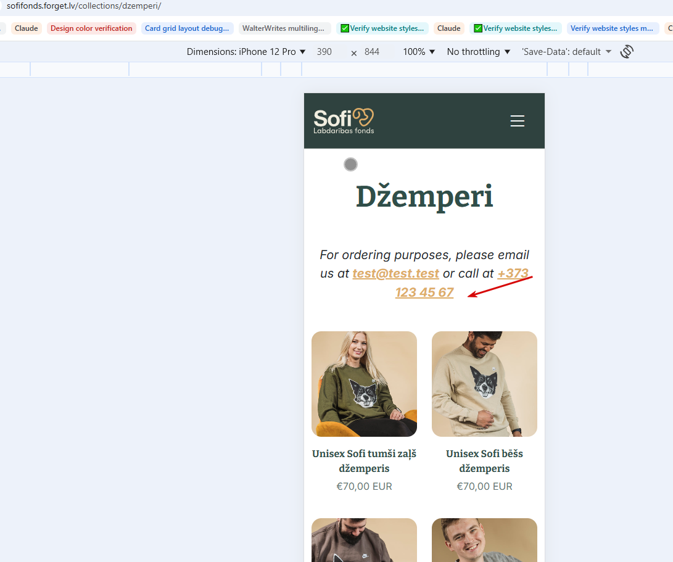Open the 'Save-Data': default dropdown
Screen dimensions: 673x562
(566, 52)
